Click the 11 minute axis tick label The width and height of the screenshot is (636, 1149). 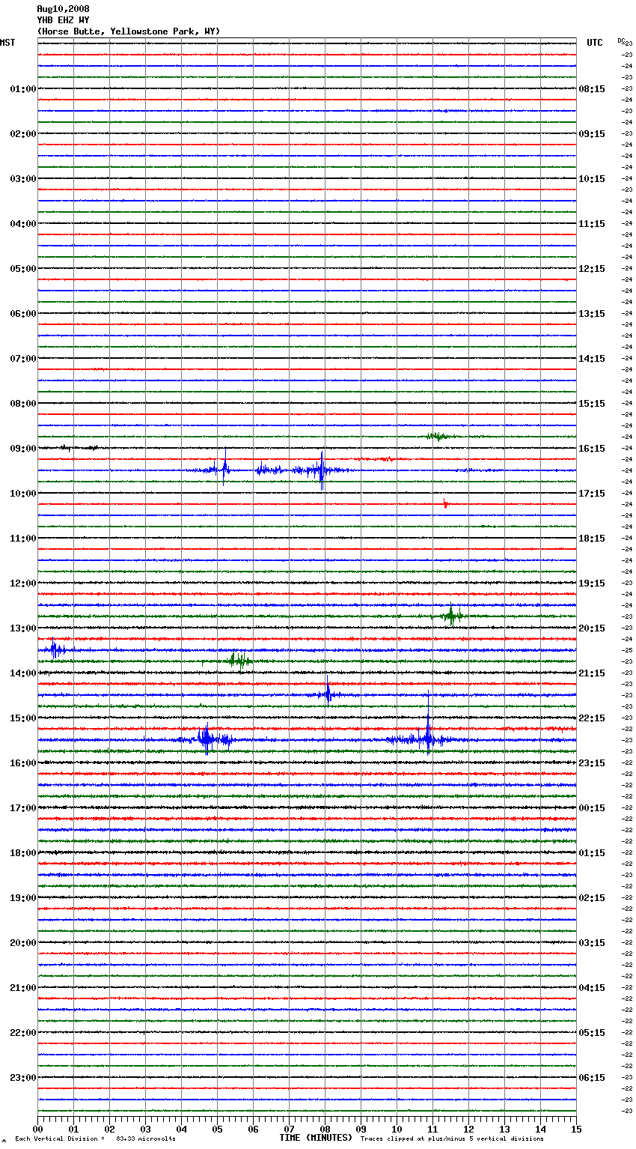pyautogui.click(x=432, y=1129)
